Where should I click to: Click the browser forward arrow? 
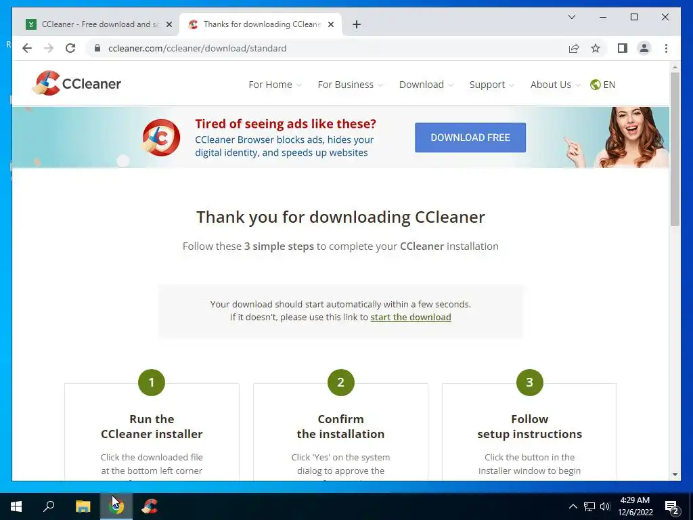pyautogui.click(x=49, y=48)
